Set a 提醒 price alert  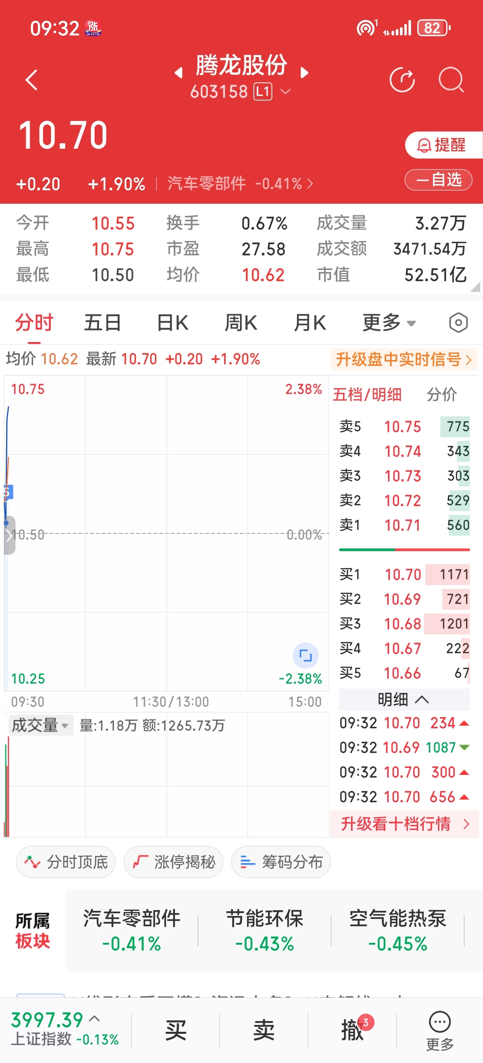pyautogui.click(x=444, y=145)
